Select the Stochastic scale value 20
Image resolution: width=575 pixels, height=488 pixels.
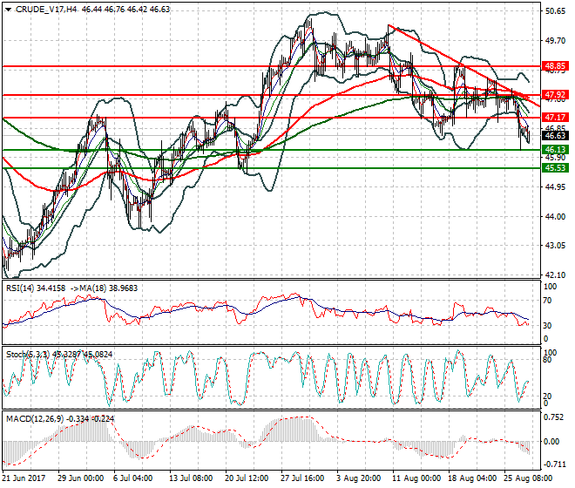pos(547,396)
